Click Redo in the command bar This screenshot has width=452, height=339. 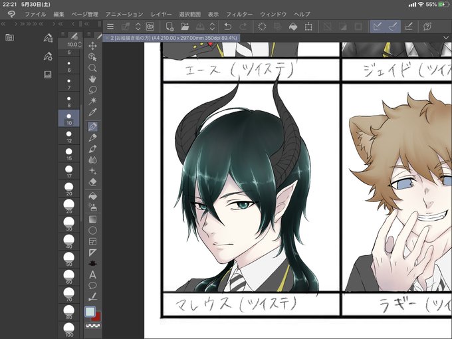(243, 27)
